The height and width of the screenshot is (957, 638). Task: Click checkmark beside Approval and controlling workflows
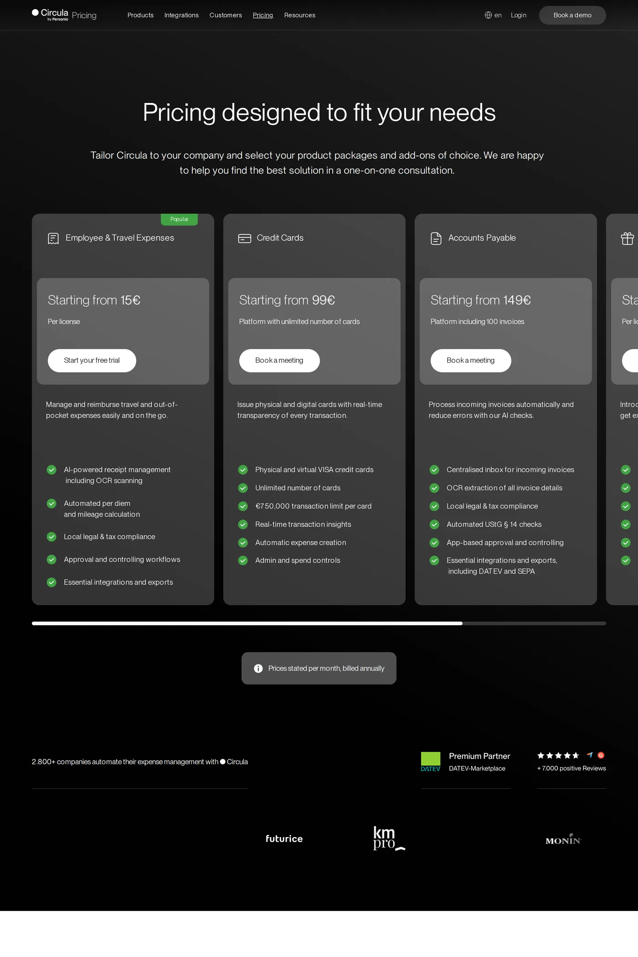click(x=51, y=560)
